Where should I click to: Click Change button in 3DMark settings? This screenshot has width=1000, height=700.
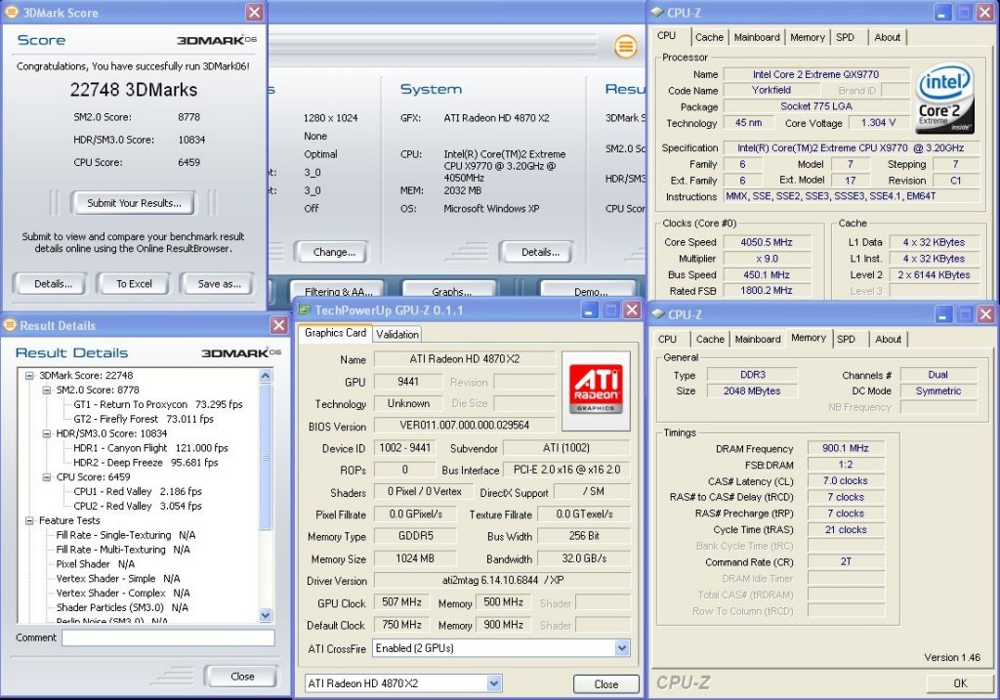[334, 252]
